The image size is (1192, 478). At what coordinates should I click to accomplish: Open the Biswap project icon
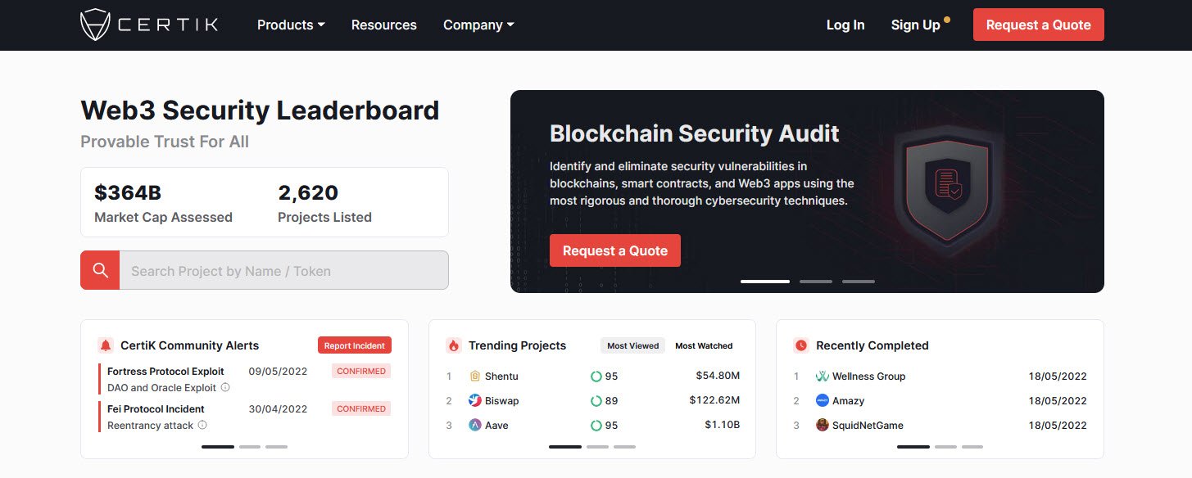[x=474, y=400]
